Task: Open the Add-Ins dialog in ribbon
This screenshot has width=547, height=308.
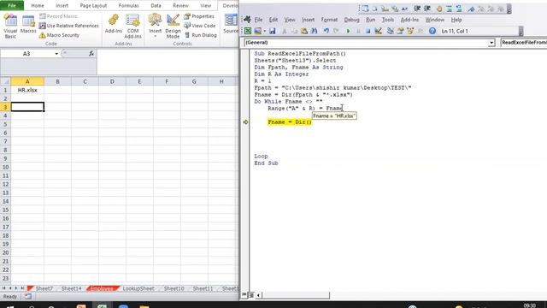Action: [114, 25]
